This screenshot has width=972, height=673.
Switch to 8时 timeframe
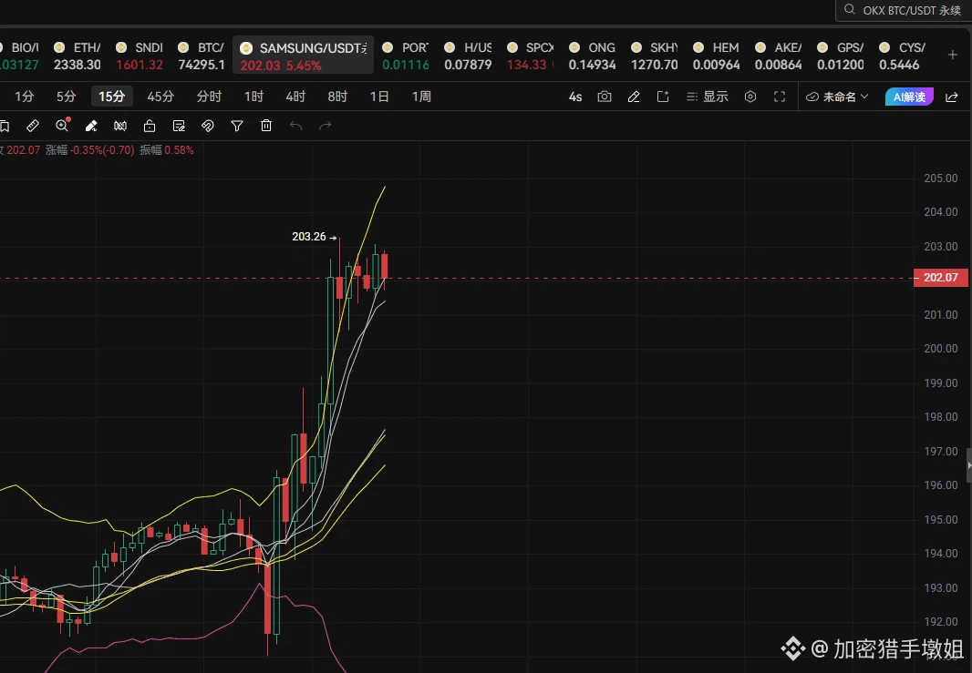(x=338, y=97)
